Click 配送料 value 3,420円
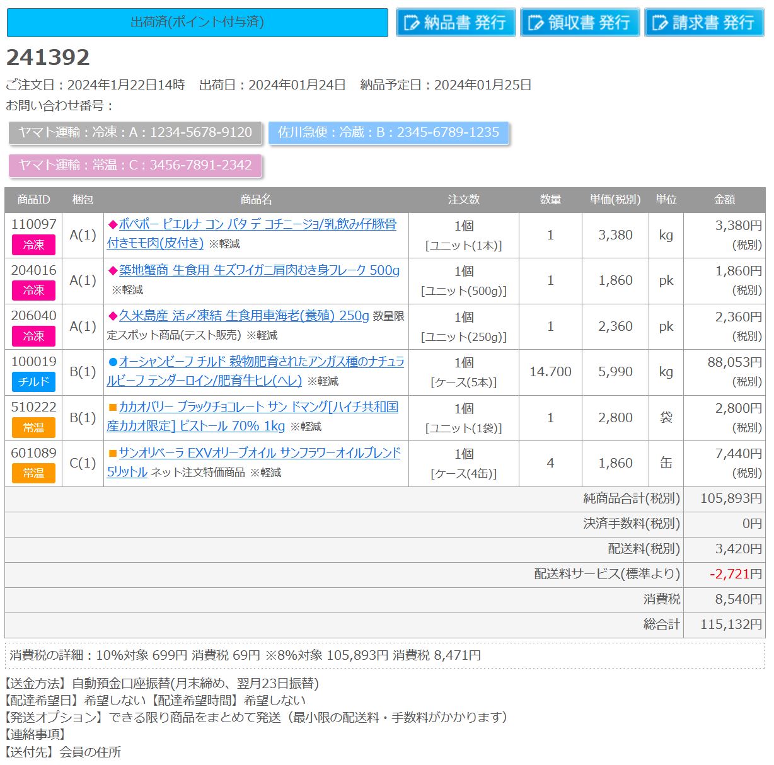The image size is (774, 765). (739, 549)
